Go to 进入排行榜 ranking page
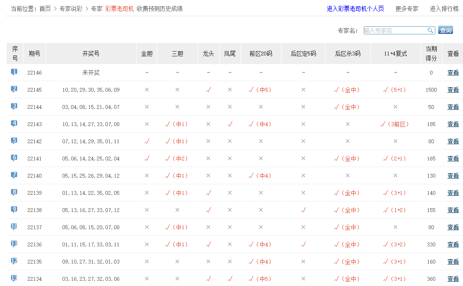The image size is (463, 286). (x=444, y=9)
